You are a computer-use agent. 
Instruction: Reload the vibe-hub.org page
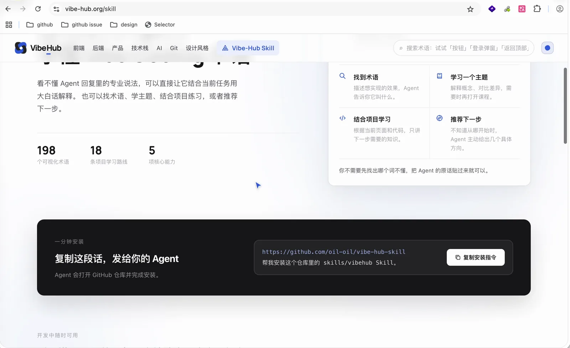[x=38, y=9]
